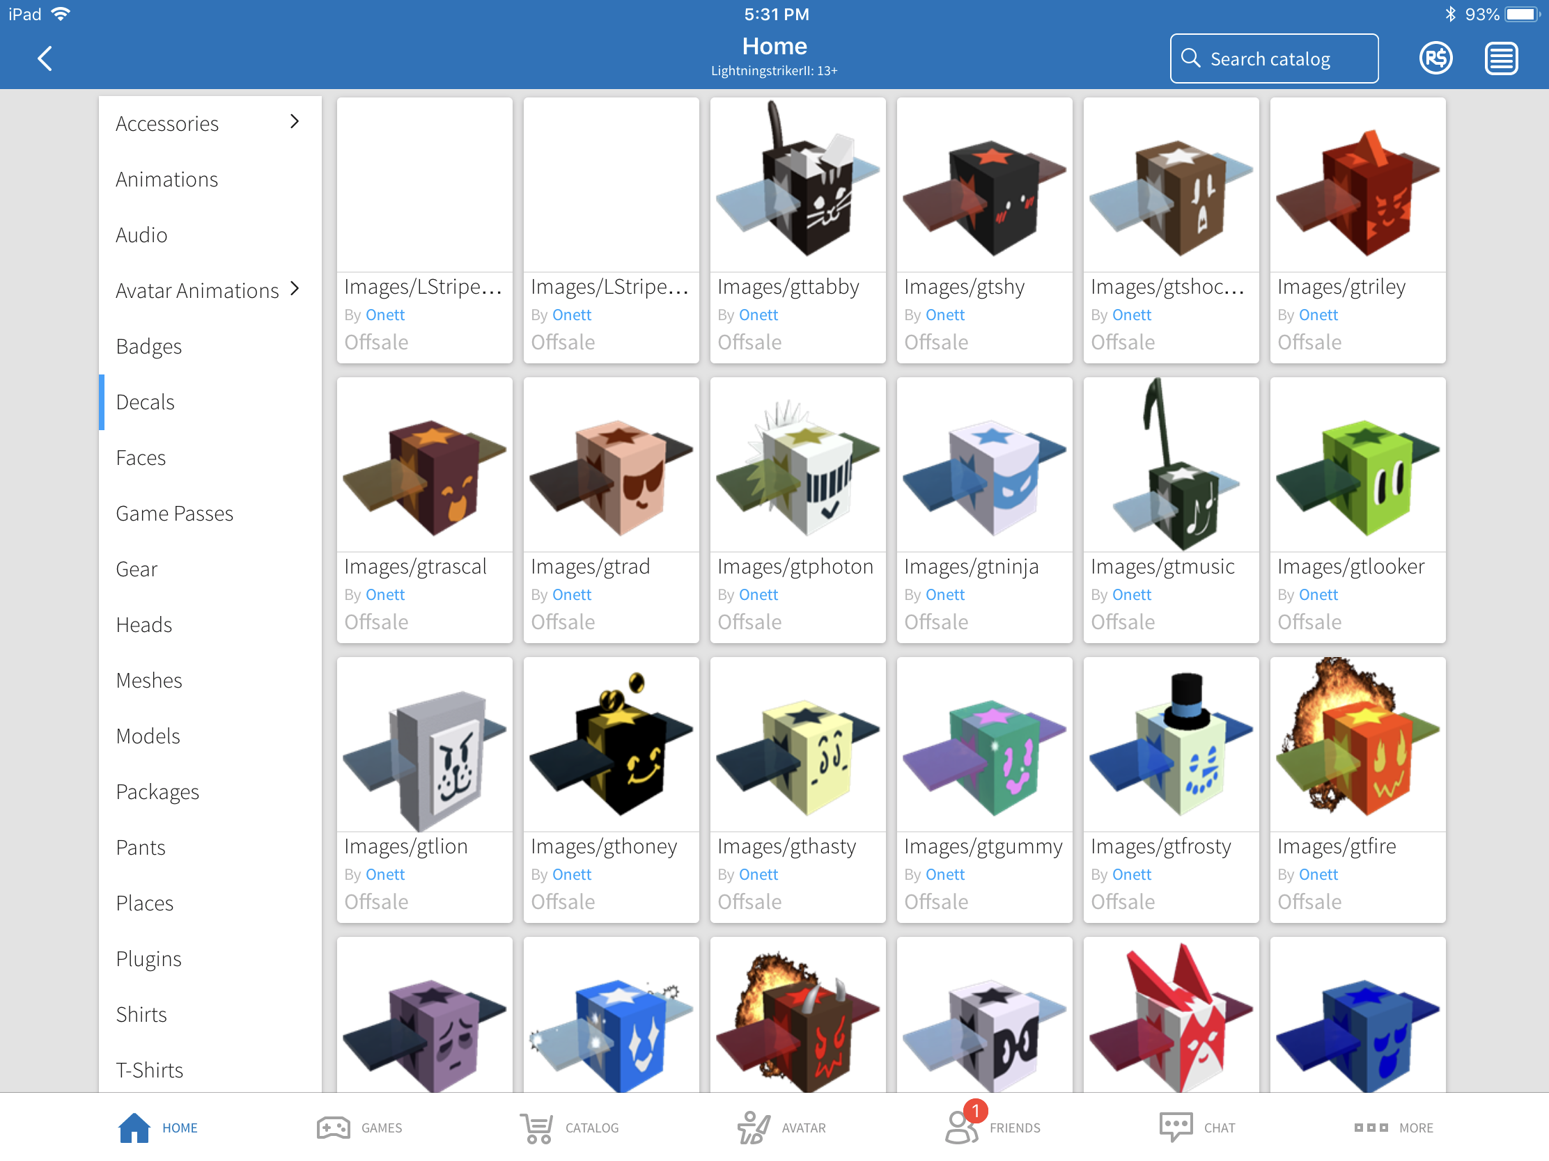Screen dimensions: 1549x1161
Task: Choose the Meshes category
Action: (x=149, y=680)
